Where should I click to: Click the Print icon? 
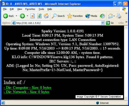click(x=119, y=16)
